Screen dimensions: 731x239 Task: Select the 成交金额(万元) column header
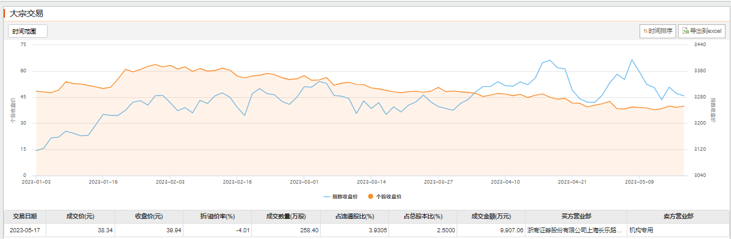point(491,216)
